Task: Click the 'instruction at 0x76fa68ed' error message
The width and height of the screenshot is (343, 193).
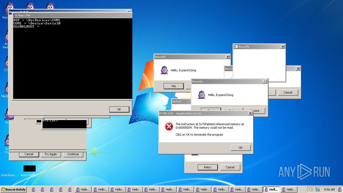Action: click(210, 126)
